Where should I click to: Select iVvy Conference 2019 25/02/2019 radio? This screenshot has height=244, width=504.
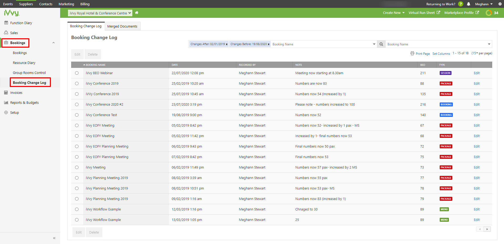tap(77, 84)
